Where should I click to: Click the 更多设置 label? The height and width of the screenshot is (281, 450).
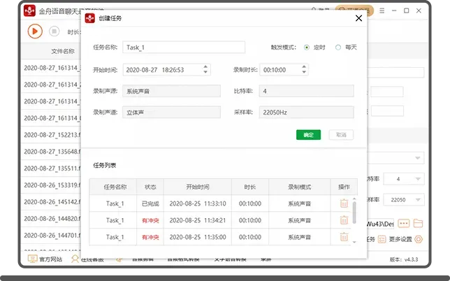pyautogui.click(x=400, y=239)
